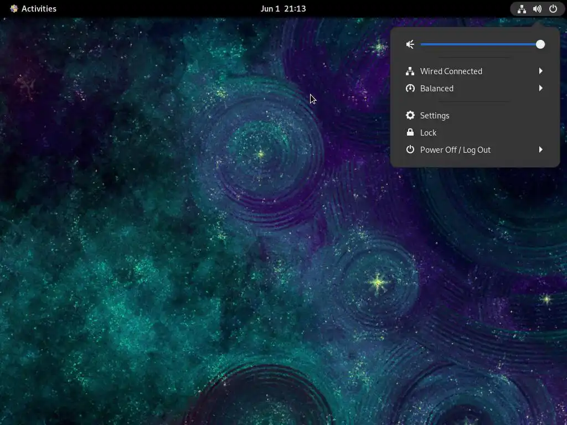Screen dimensions: 567x425
Task: Click the volume slider knob
Action: tap(540, 44)
